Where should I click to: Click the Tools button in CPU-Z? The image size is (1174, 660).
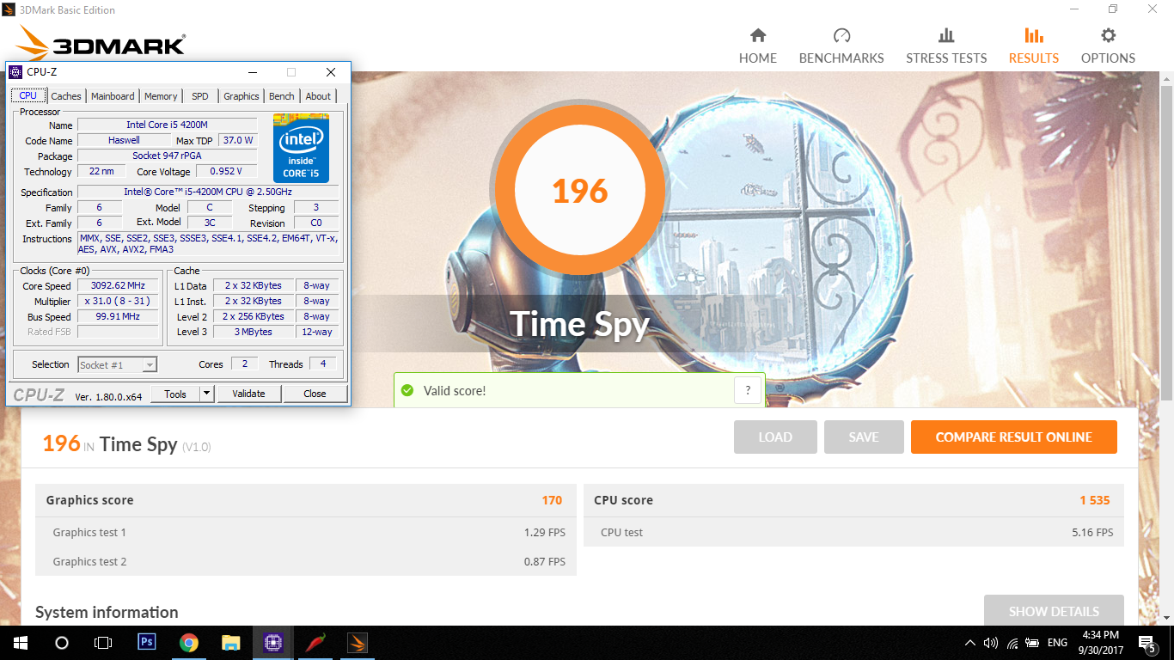coord(175,394)
